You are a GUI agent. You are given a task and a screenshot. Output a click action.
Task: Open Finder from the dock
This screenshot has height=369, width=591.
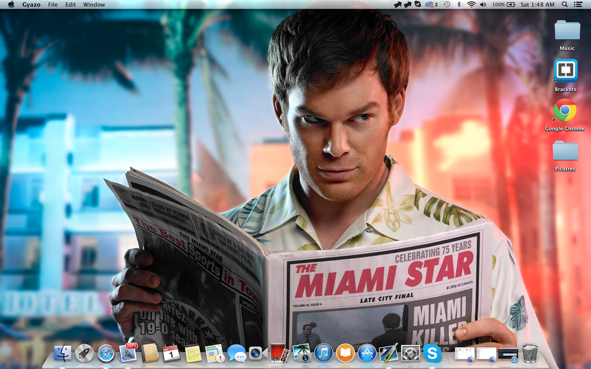pyautogui.click(x=62, y=353)
